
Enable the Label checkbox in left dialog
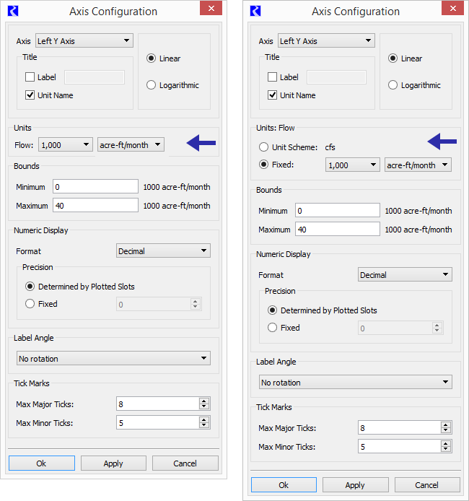pyautogui.click(x=30, y=77)
